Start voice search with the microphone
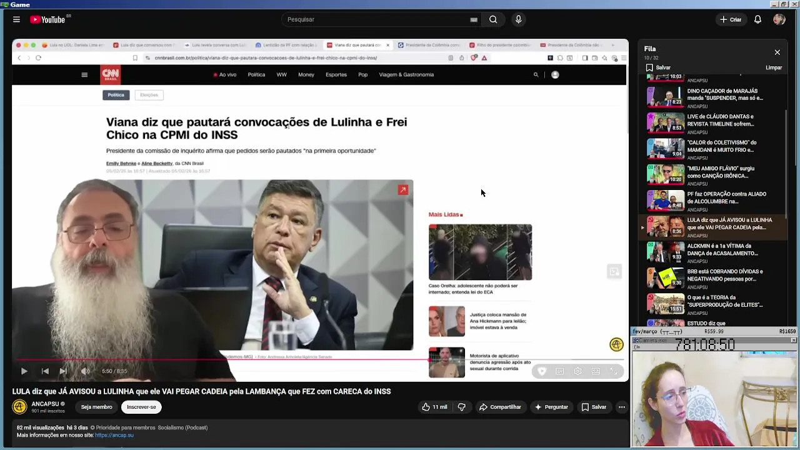 click(x=518, y=19)
